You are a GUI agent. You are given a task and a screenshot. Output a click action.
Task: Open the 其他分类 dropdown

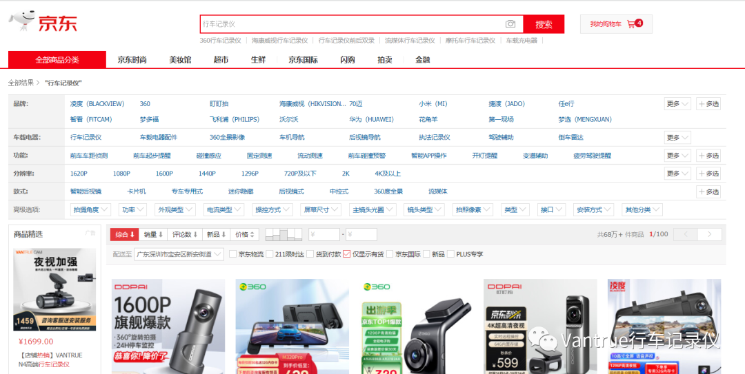click(x=642, y=210)
